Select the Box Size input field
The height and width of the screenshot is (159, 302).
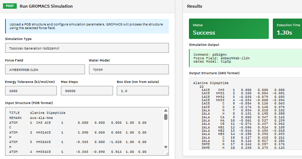coord(142,91)
